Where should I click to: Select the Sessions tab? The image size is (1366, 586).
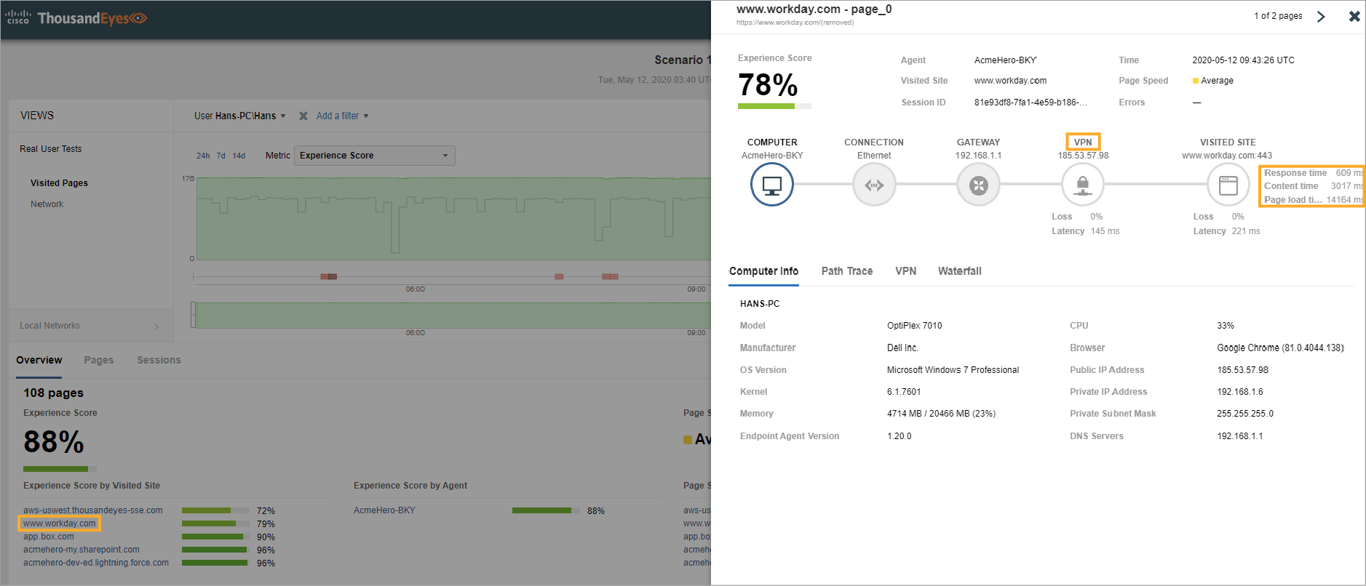159,360
